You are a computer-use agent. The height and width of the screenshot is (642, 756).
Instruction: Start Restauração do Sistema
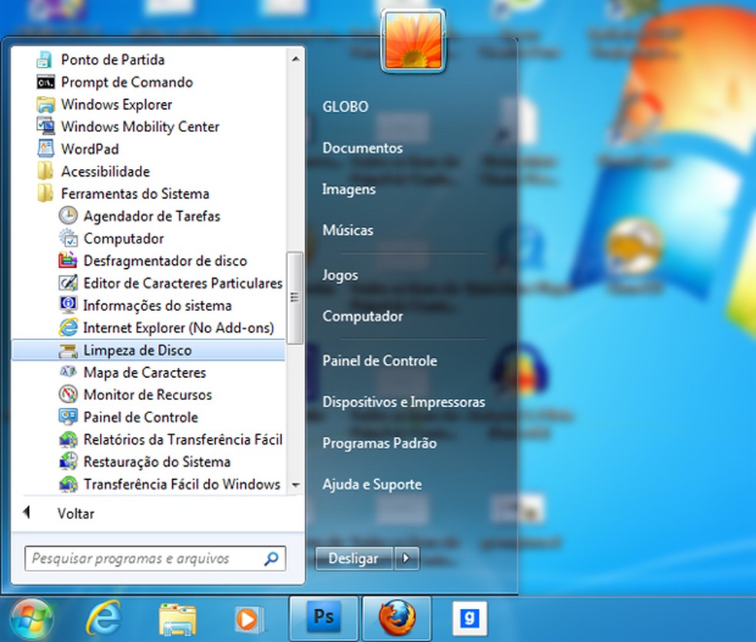coord(157,462)
